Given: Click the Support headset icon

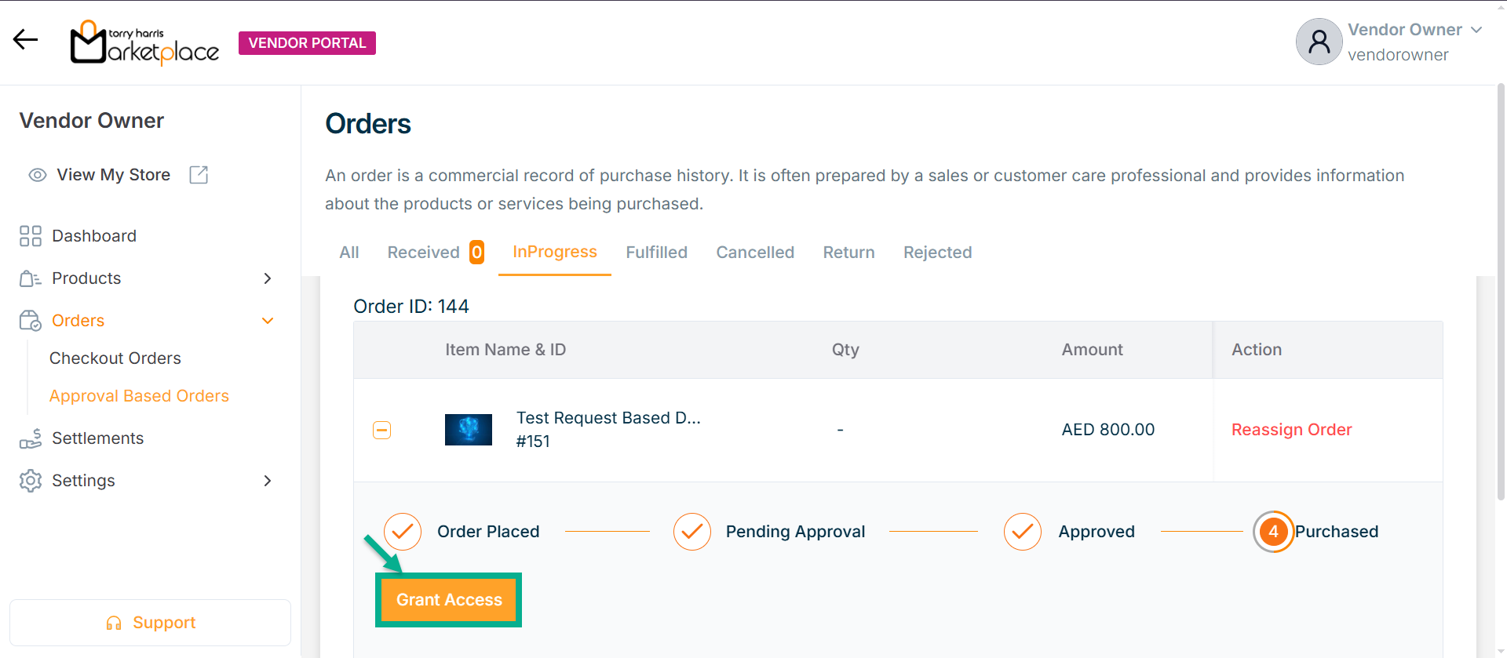Looking at the screenshot, I should pos(114,623).
